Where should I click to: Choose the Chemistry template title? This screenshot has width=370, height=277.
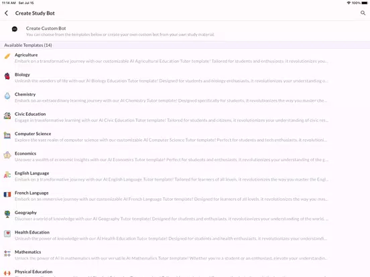[x=25, y=94]
